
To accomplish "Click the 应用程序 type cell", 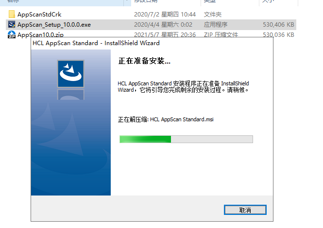I will pyautogui.click(x=216, y=25).
